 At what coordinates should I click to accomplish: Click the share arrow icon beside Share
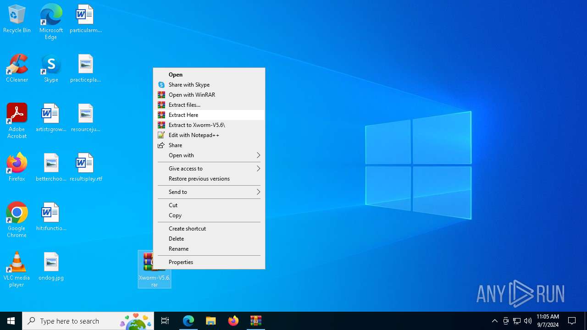click(x=161, y=145)
